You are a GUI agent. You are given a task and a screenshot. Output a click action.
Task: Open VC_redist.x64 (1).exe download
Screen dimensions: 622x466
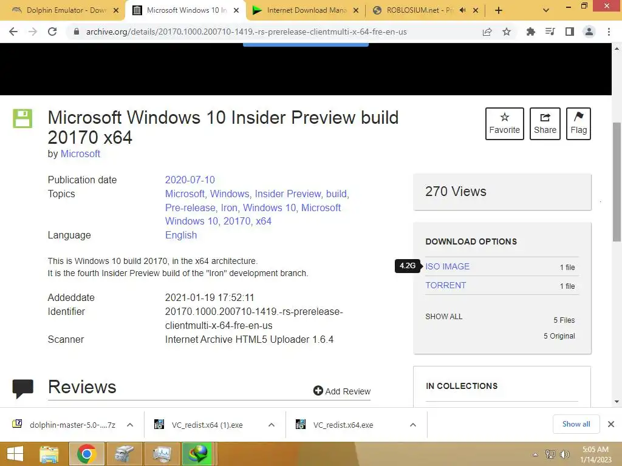tap(208, 425)
